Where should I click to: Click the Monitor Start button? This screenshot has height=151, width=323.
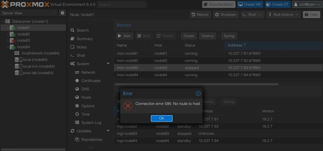[x=125, y=36]
